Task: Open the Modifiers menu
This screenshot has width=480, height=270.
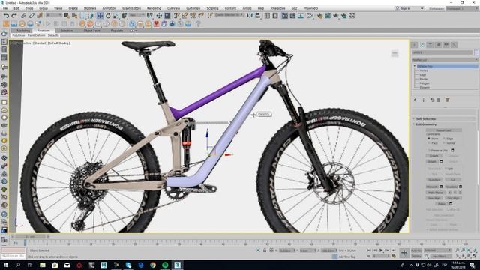Action: pos(90,8)
